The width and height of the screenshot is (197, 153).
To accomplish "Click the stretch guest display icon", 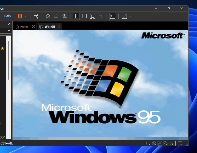I will tap(124, 16).
